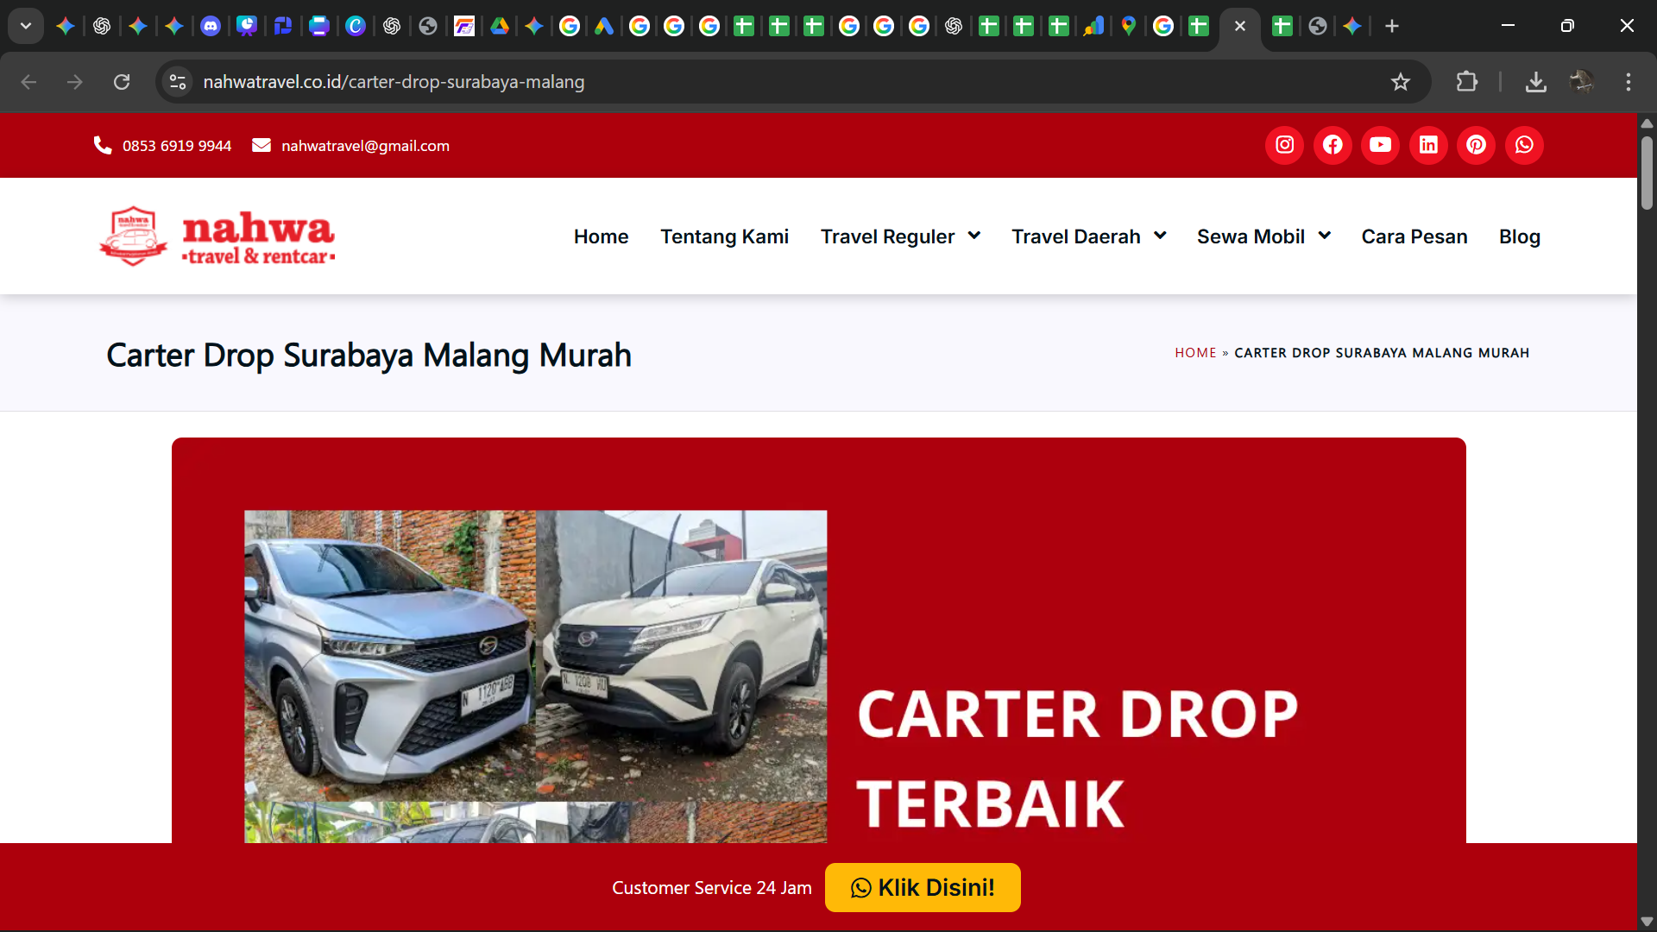This screenshot has height=932, width=1657.
Task: Click the yellow Klik Disini button
Action: (x=922, y=887)
